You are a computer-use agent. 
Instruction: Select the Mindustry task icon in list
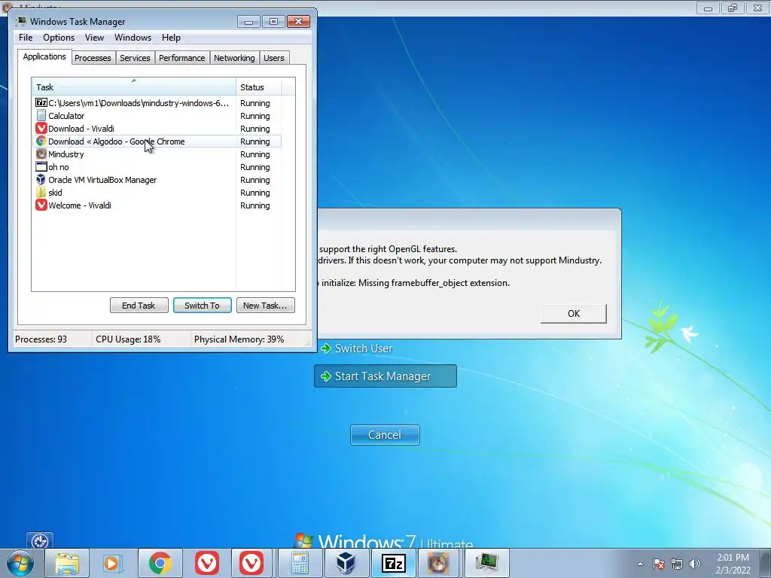[x=41, y=154]
